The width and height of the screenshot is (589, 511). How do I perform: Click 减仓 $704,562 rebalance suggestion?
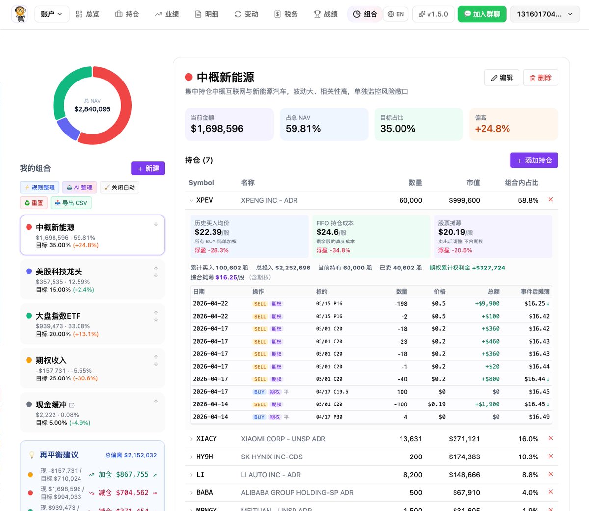tap(123, 493)
